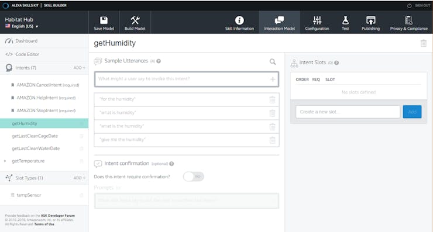This screenshot has height=232, width=433.
Task: Select the tempSensor slot type
Action: point(29,195)
